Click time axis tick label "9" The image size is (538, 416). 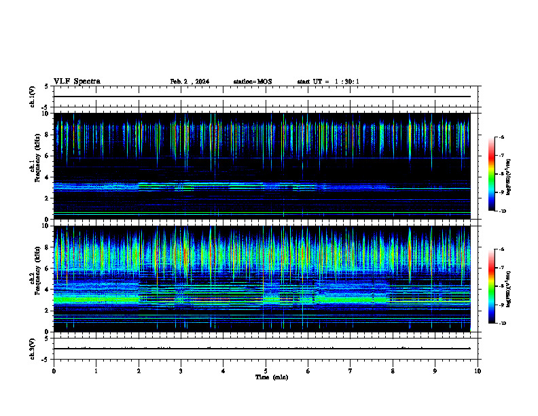point(435,371)
